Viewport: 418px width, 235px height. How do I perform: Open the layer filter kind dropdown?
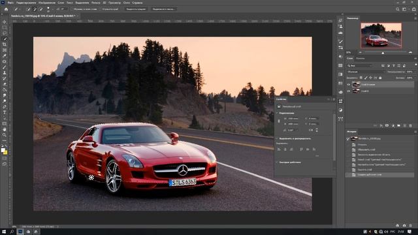[x=359, y=65]
